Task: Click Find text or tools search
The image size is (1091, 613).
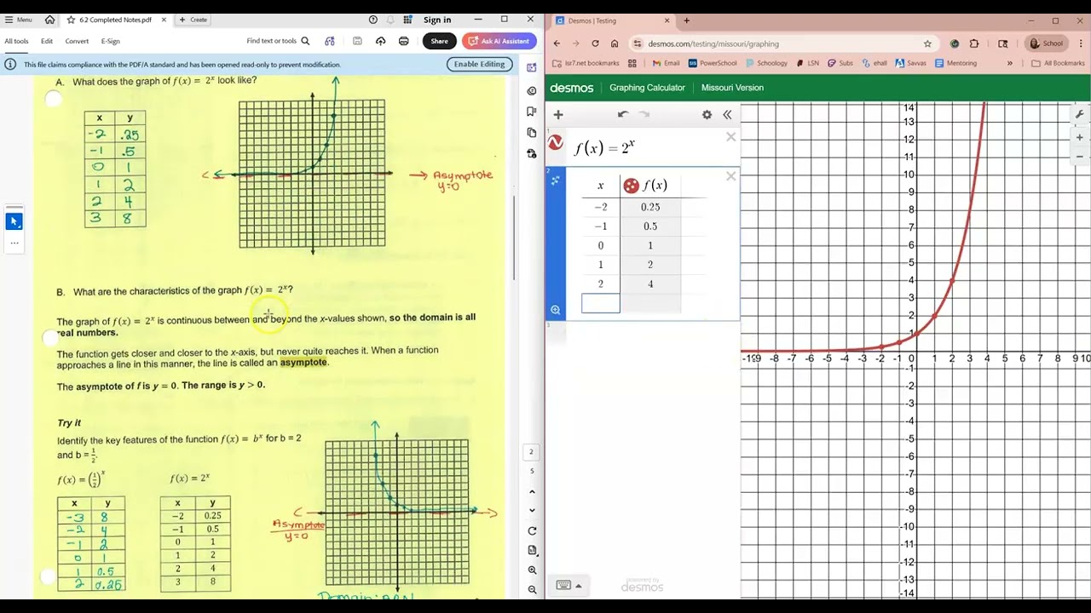Action: click(x=278, y=41)
